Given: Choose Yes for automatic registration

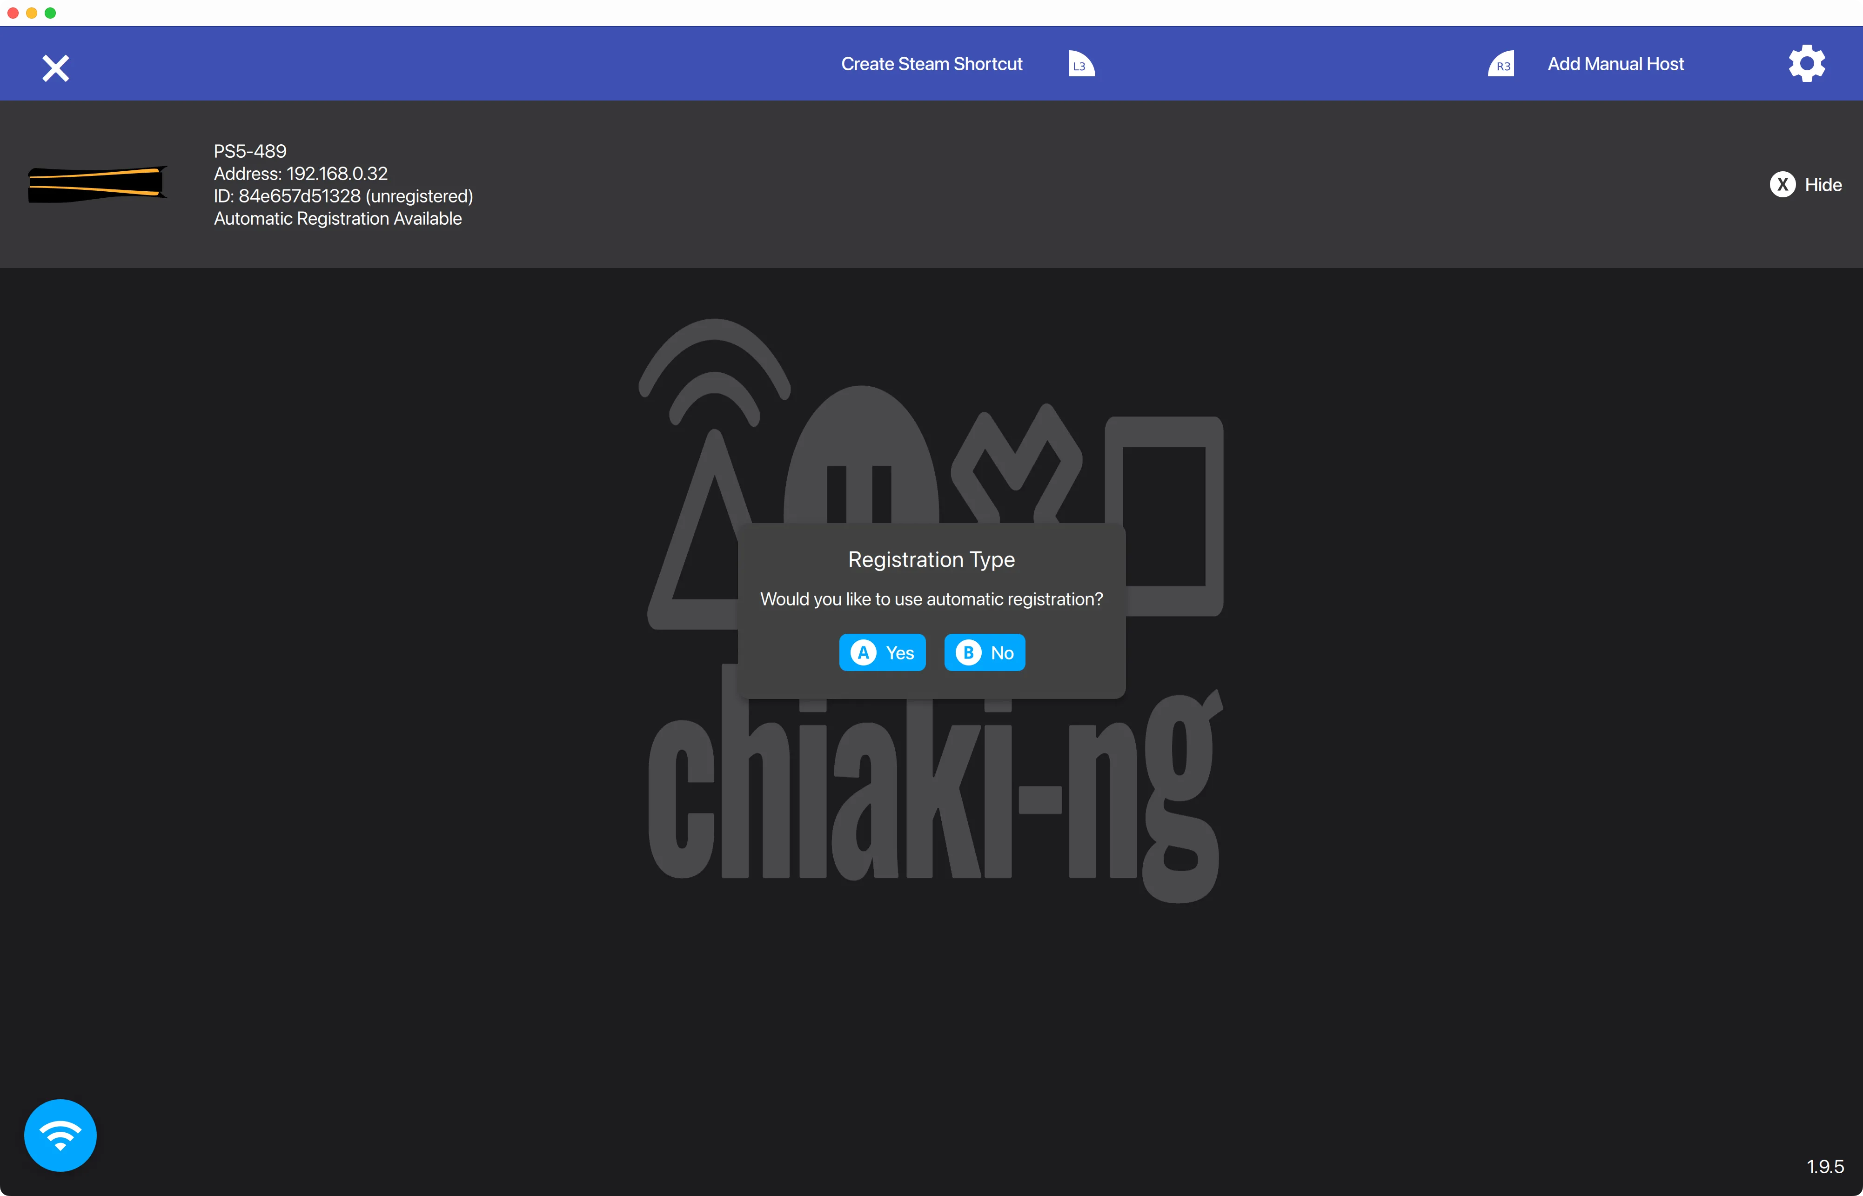Looking at the screenshot, I should [x=899, y=653].
